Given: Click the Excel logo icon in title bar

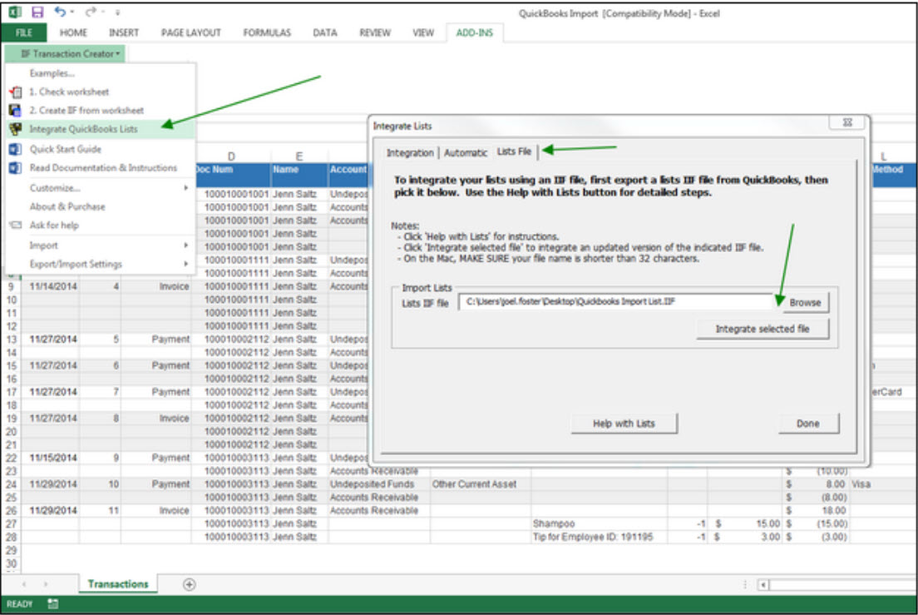Looking at the screenshot, I should coord(15,12).
